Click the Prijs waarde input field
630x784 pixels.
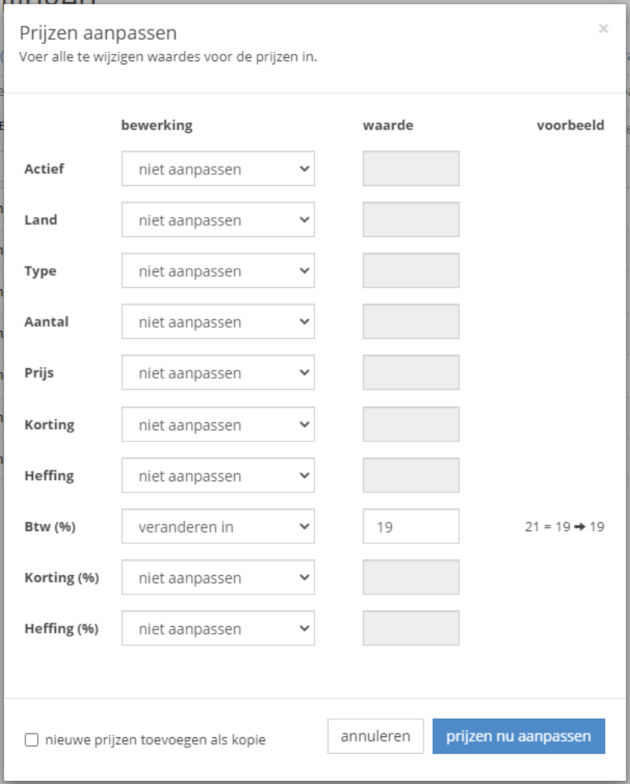tap(411, 372)
